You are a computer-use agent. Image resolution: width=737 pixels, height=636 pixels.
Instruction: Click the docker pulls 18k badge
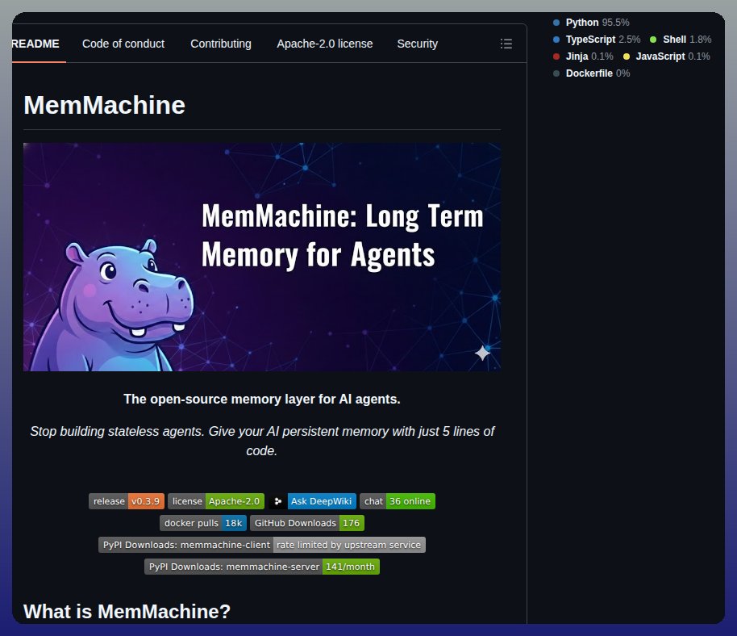click(x=203, y=523)
